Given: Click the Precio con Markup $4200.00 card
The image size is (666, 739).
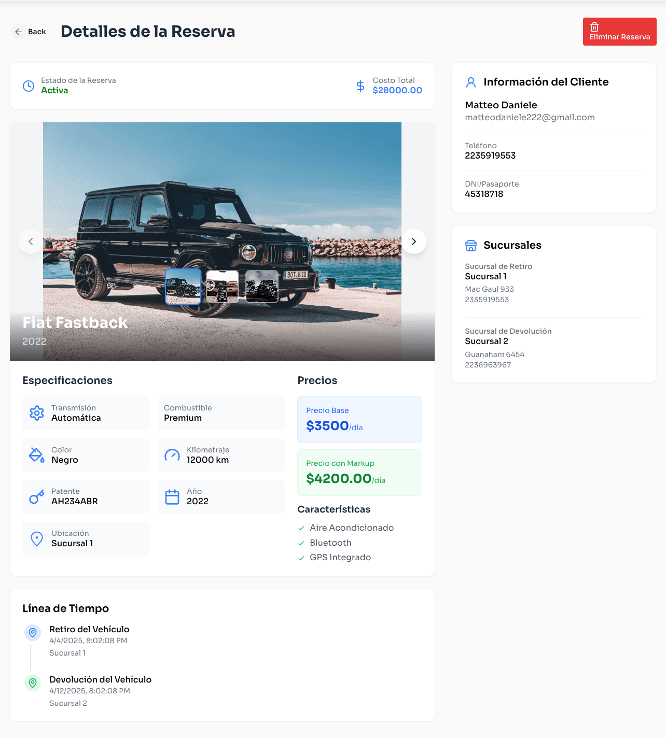Looking at the screenshot, I should (359, 473).
